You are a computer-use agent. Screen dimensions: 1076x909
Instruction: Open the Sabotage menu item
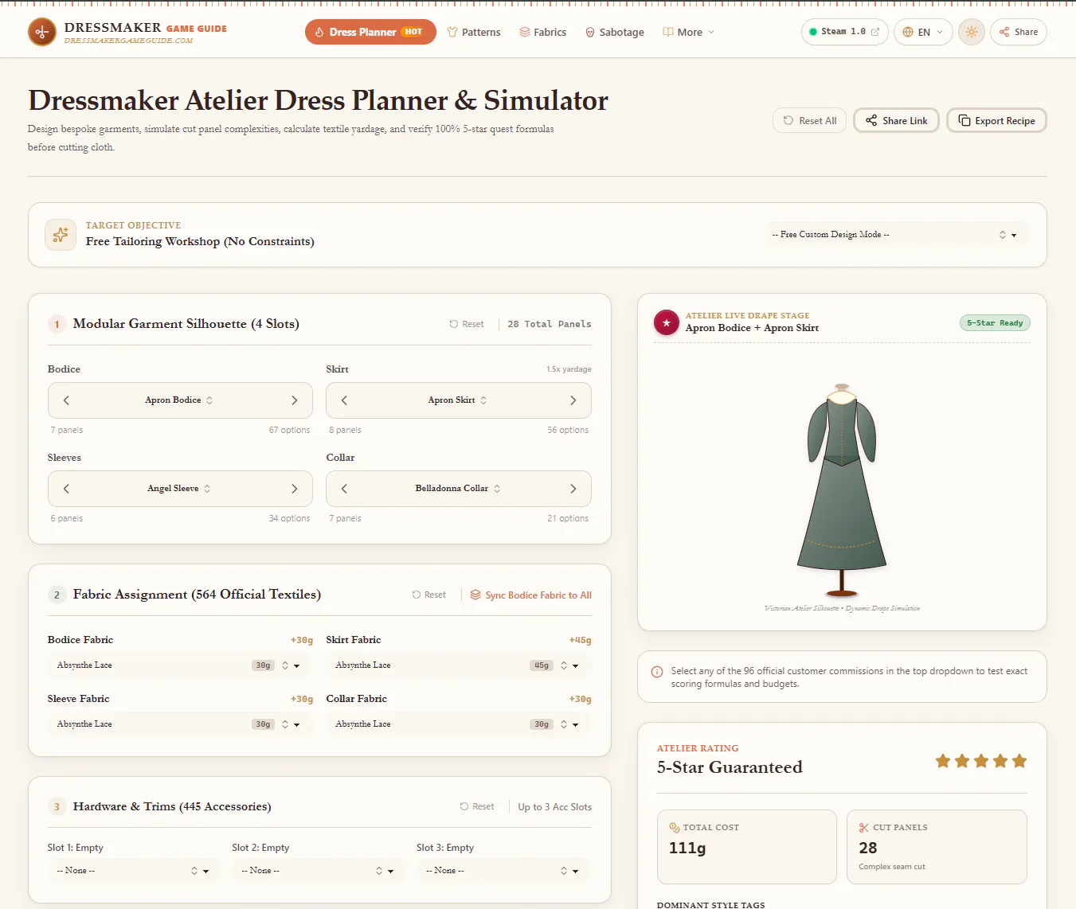pos(615,32)
